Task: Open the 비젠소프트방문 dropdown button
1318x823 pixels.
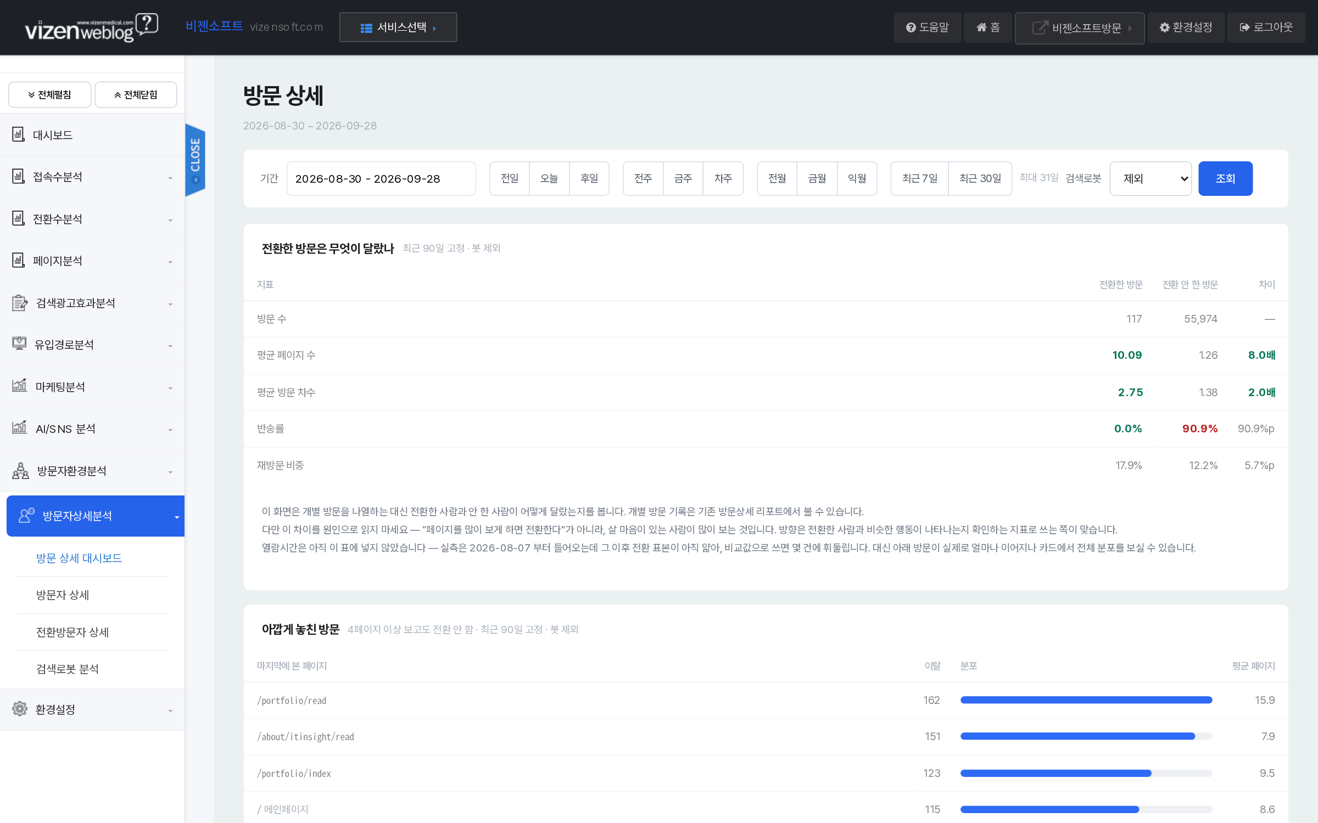Action: click(x=1080, y=27)
